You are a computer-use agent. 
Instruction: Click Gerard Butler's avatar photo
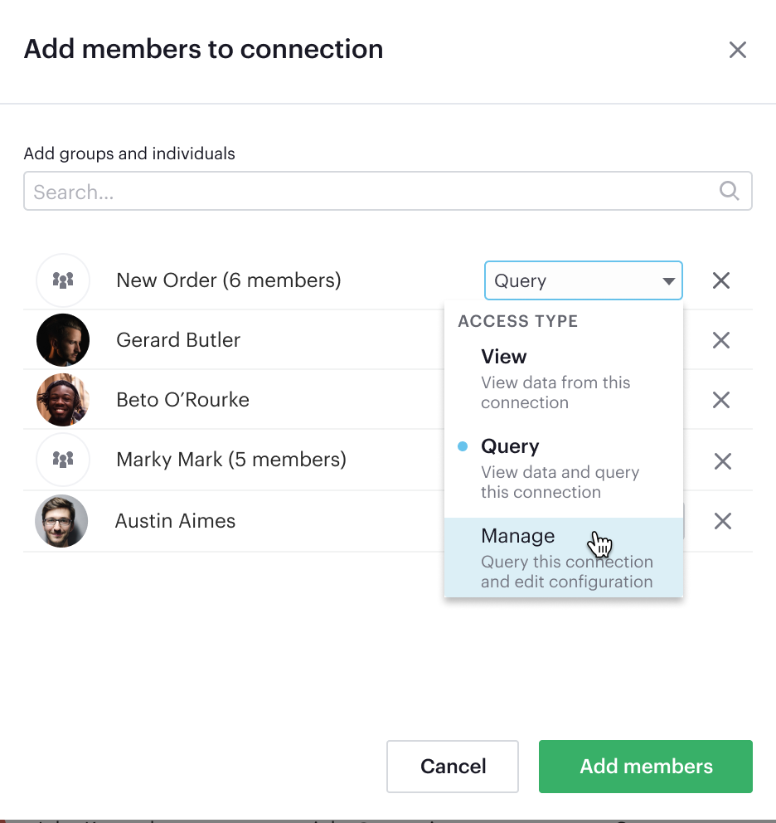pyautogui.click(x=63, y=340)
